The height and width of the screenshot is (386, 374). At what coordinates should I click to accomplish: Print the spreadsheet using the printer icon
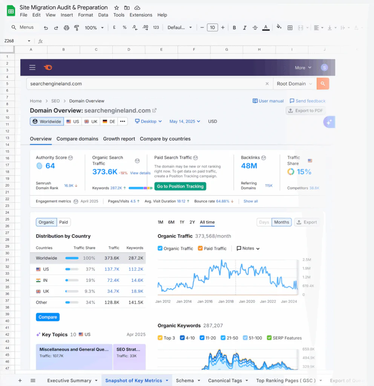point(66,28)
